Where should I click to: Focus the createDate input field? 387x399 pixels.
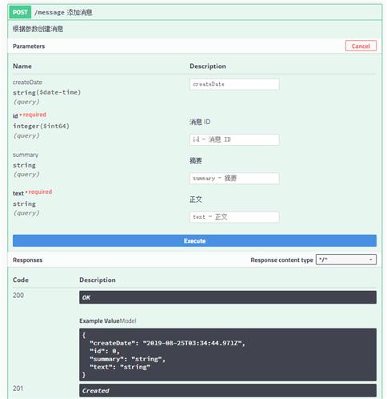[234, 84]
